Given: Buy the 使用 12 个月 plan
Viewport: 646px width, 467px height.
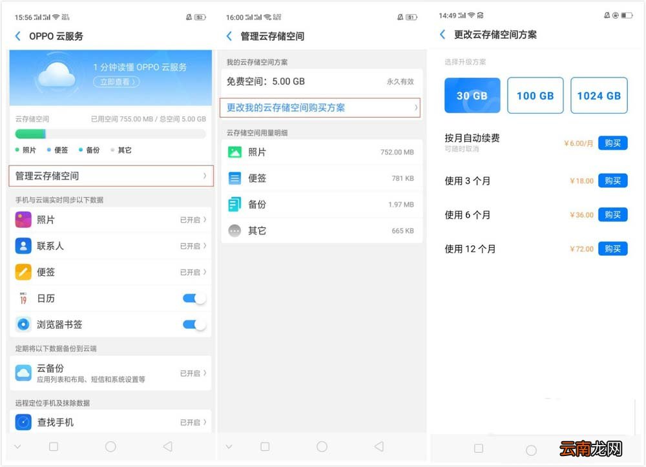Looking at the screenshot, I should pos(612,249).
